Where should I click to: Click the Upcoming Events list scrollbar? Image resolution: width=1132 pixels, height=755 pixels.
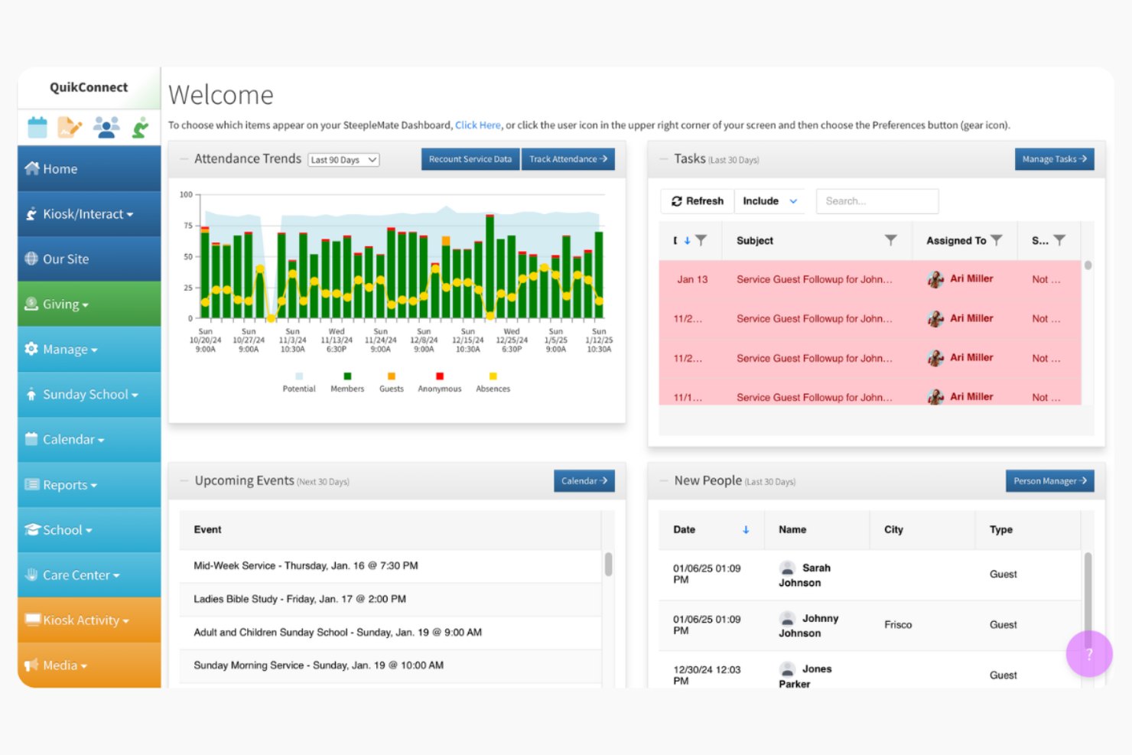(609, 564)
